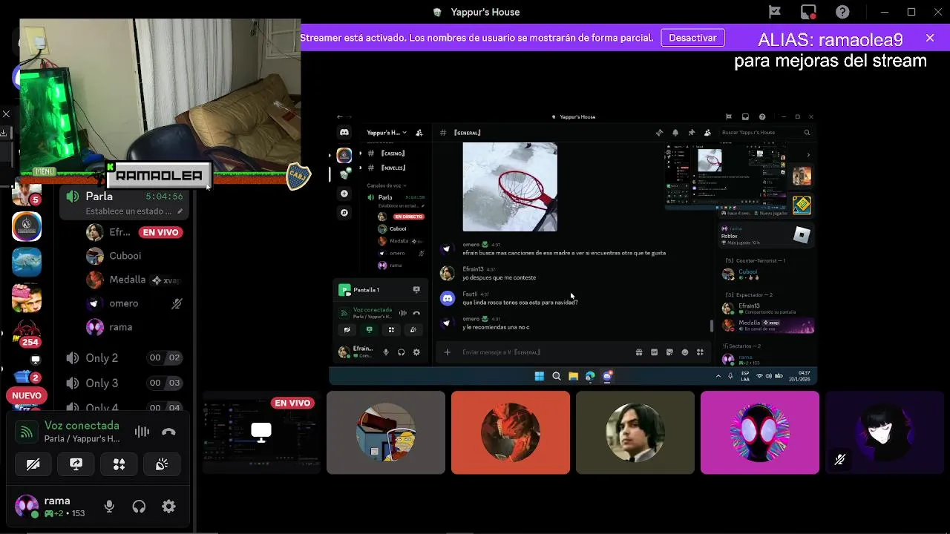Viewport: 950px width, 534px height.
Task: Open the help question mark icon
Action: pyautogui.click(x=842, y=12)
